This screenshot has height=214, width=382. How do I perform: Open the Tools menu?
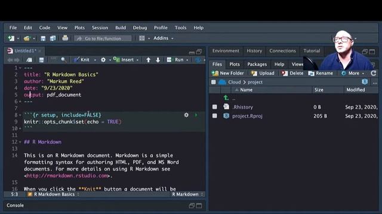[180, 28]
